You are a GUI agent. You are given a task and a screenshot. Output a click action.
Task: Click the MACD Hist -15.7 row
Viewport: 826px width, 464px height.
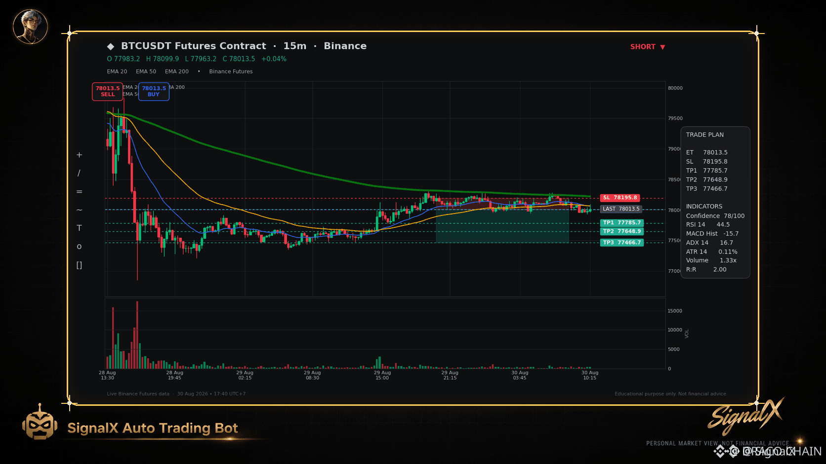(x=712, y=234)
